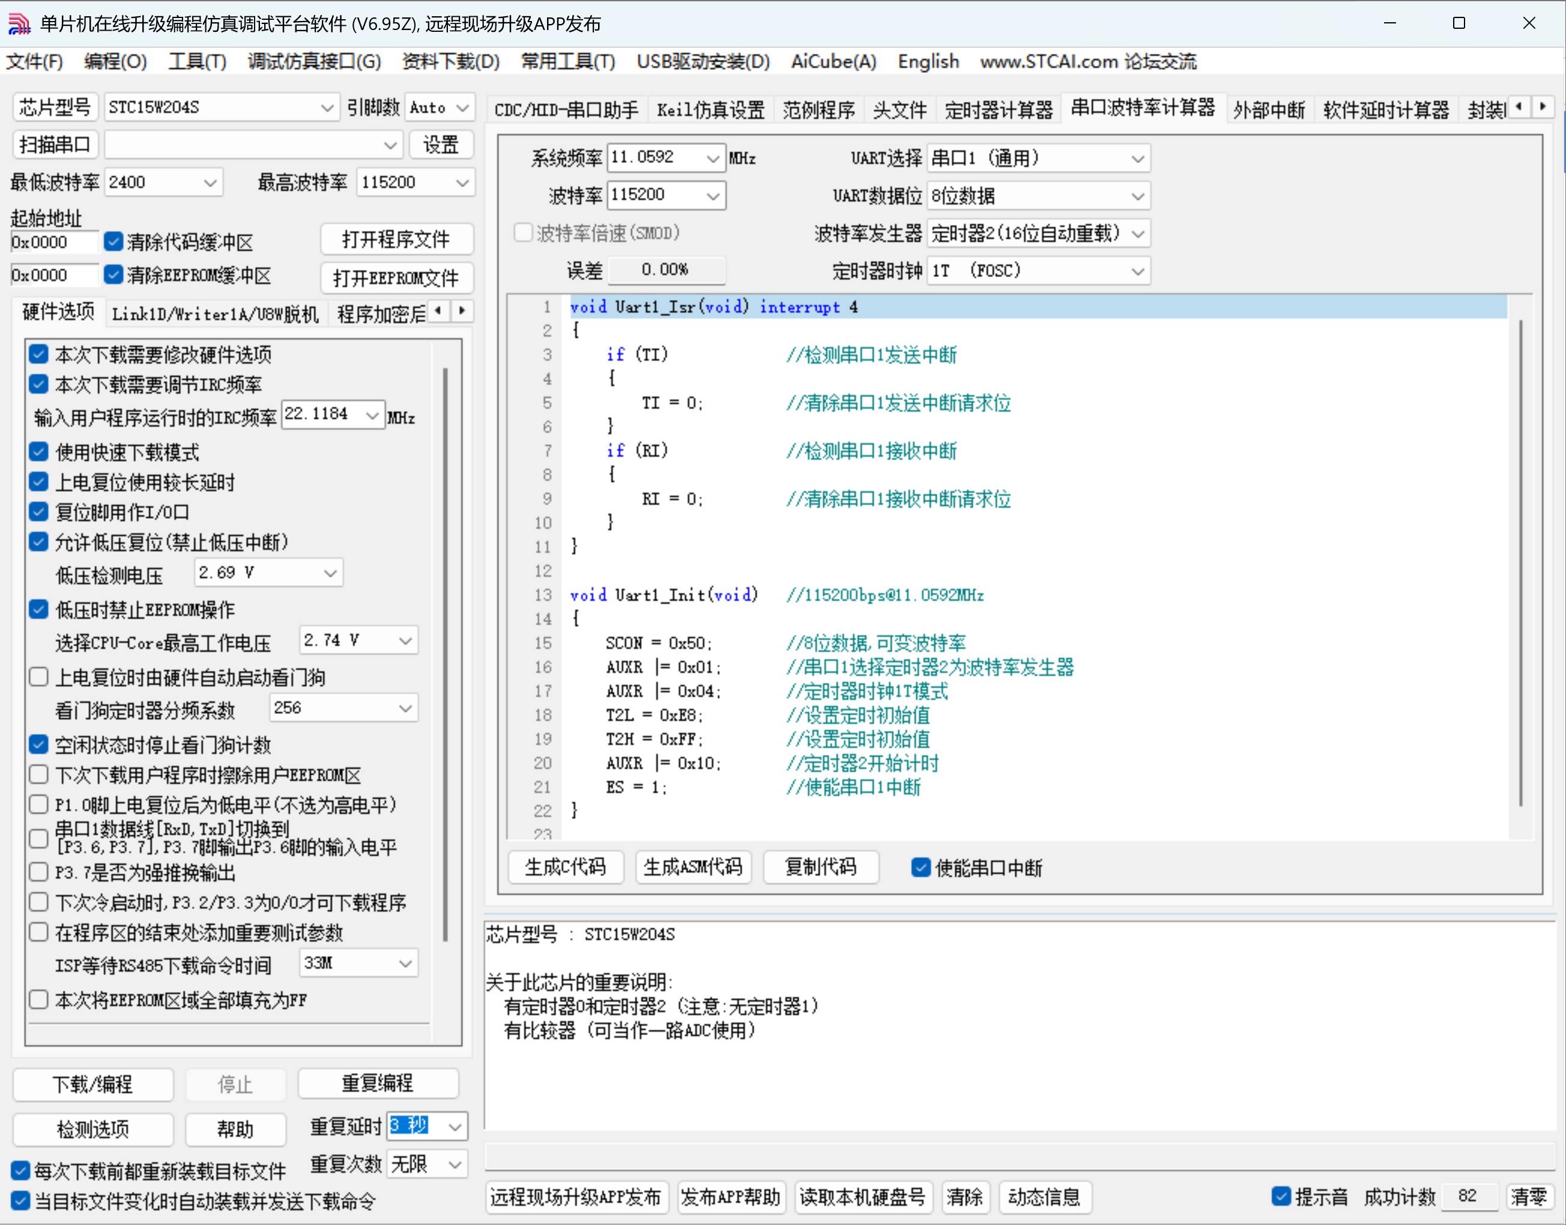
Task: Click 动态信息 button
Action: coord(1044,1197)
